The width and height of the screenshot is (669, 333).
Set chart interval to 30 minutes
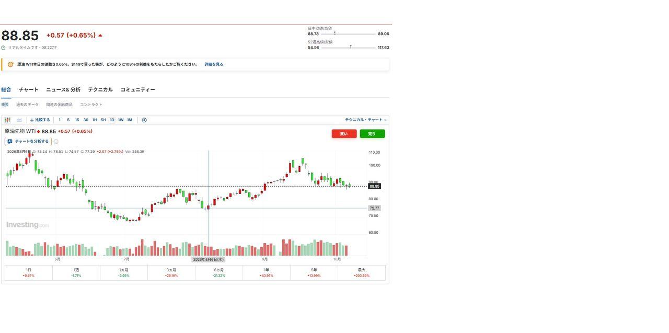pyautogui.click(x=86, y=120)
